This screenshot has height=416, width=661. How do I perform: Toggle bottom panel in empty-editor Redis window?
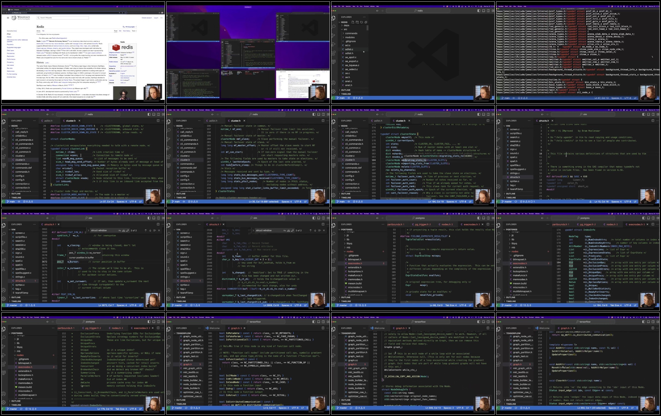[484, 11]
